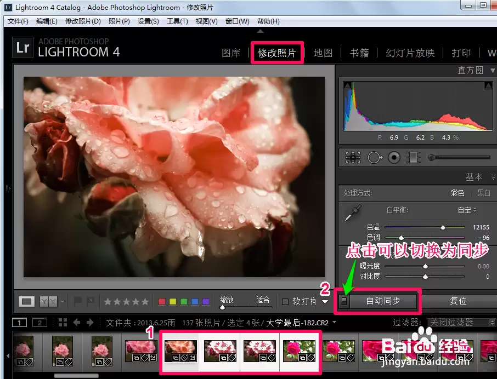Select the Graduated Filter tool
This screenshot has height=379, width=497.
413,157
